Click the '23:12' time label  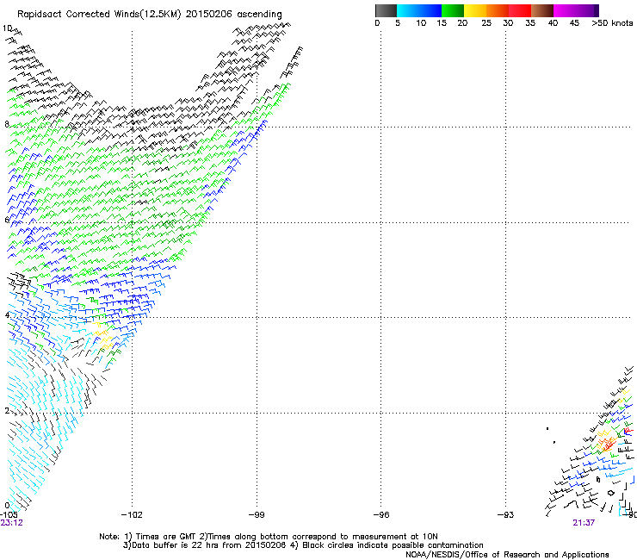click(11, 523)
